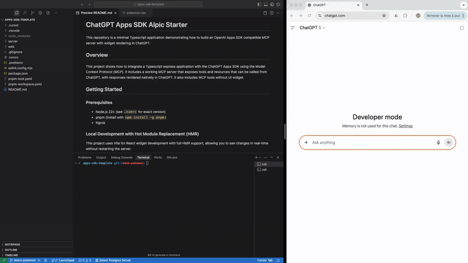Expand the OUTLINE section

click(12, 250)
